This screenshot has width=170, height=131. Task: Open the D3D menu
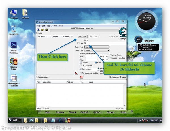[55, 26]
